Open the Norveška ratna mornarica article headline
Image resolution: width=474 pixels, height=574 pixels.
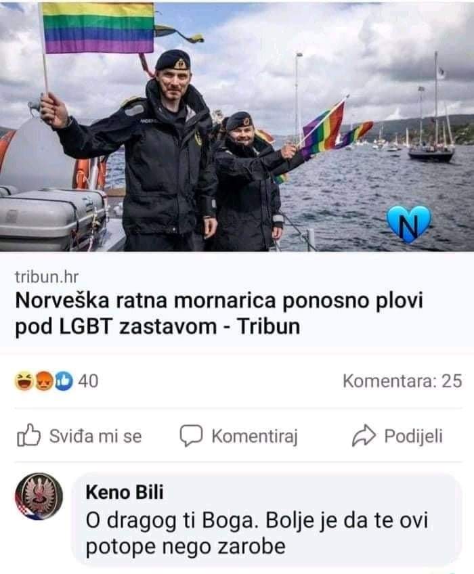pyautogui.click(x=219, y=313)
